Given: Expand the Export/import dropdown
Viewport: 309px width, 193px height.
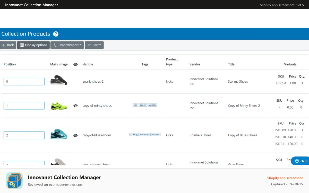Looking at the screenshot, I should pyautogui.click(x=67, y=45).
